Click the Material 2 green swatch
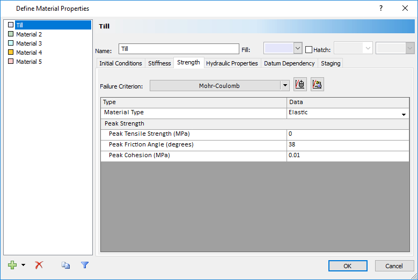 pyautogui.click(x=11, y=34)
